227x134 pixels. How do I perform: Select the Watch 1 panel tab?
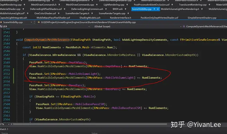[4, 129]
